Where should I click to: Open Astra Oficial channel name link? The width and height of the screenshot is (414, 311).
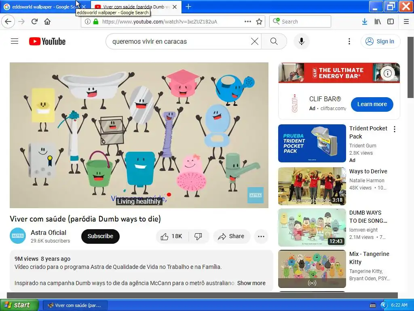(49, 232)
